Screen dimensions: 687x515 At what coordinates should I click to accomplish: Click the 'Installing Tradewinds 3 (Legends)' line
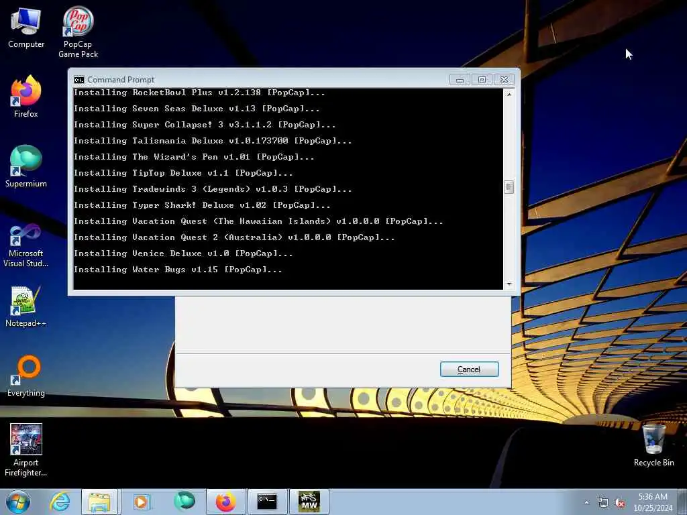tap(213, 189)
